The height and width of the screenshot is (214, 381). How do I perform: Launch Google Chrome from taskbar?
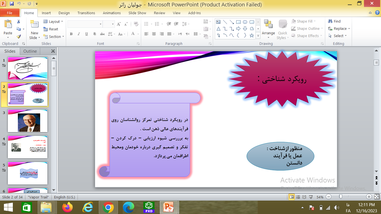pyautogui.click(x=108, y=208)
